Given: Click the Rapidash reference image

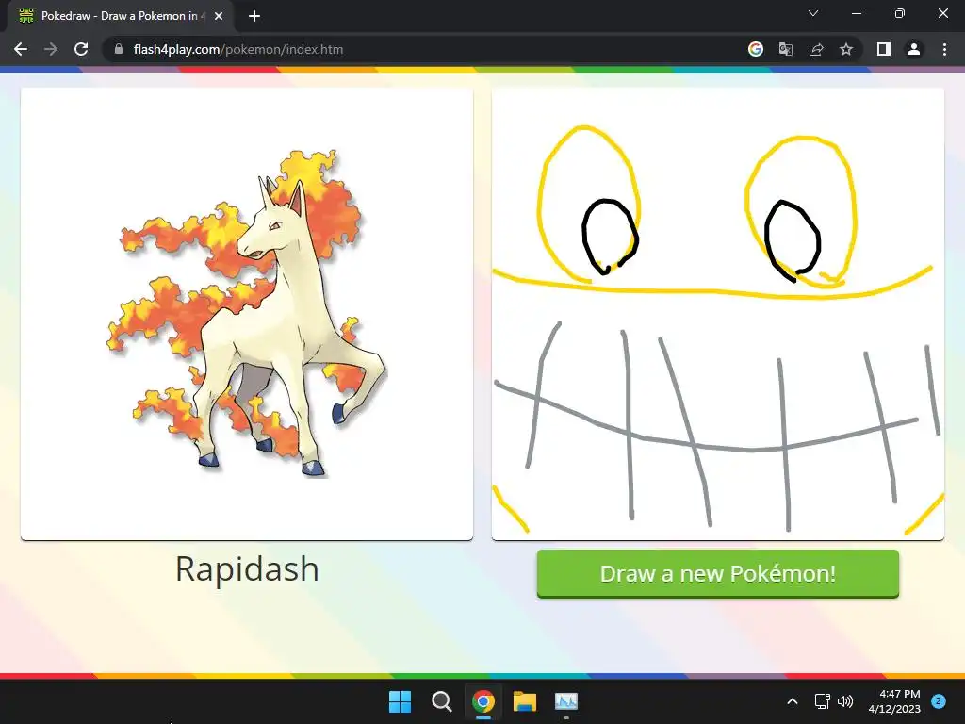Looking at the screenshot, I should pyautogui.click(x=247, y=314).
